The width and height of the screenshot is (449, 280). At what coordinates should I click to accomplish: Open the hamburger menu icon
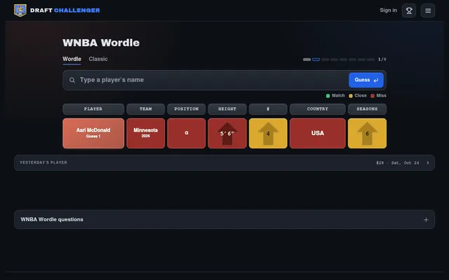coord(428,10)
